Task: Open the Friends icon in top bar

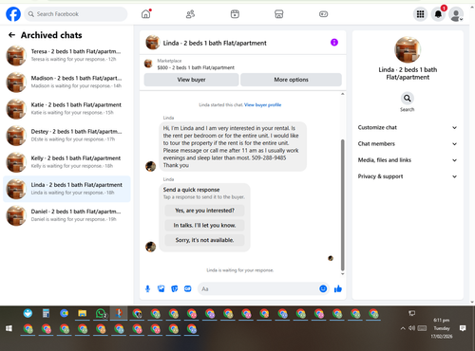Action: coord(190,14)
